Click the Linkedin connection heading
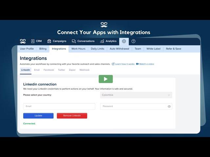The height and width of the screenshot is (157, 210). tap(40, 84)
